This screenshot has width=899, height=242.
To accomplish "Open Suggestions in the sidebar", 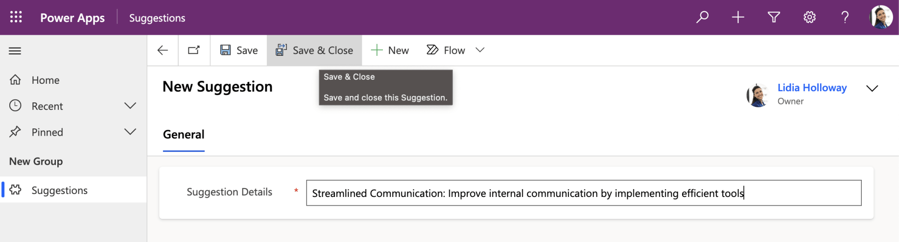I will tap(59, 190).
